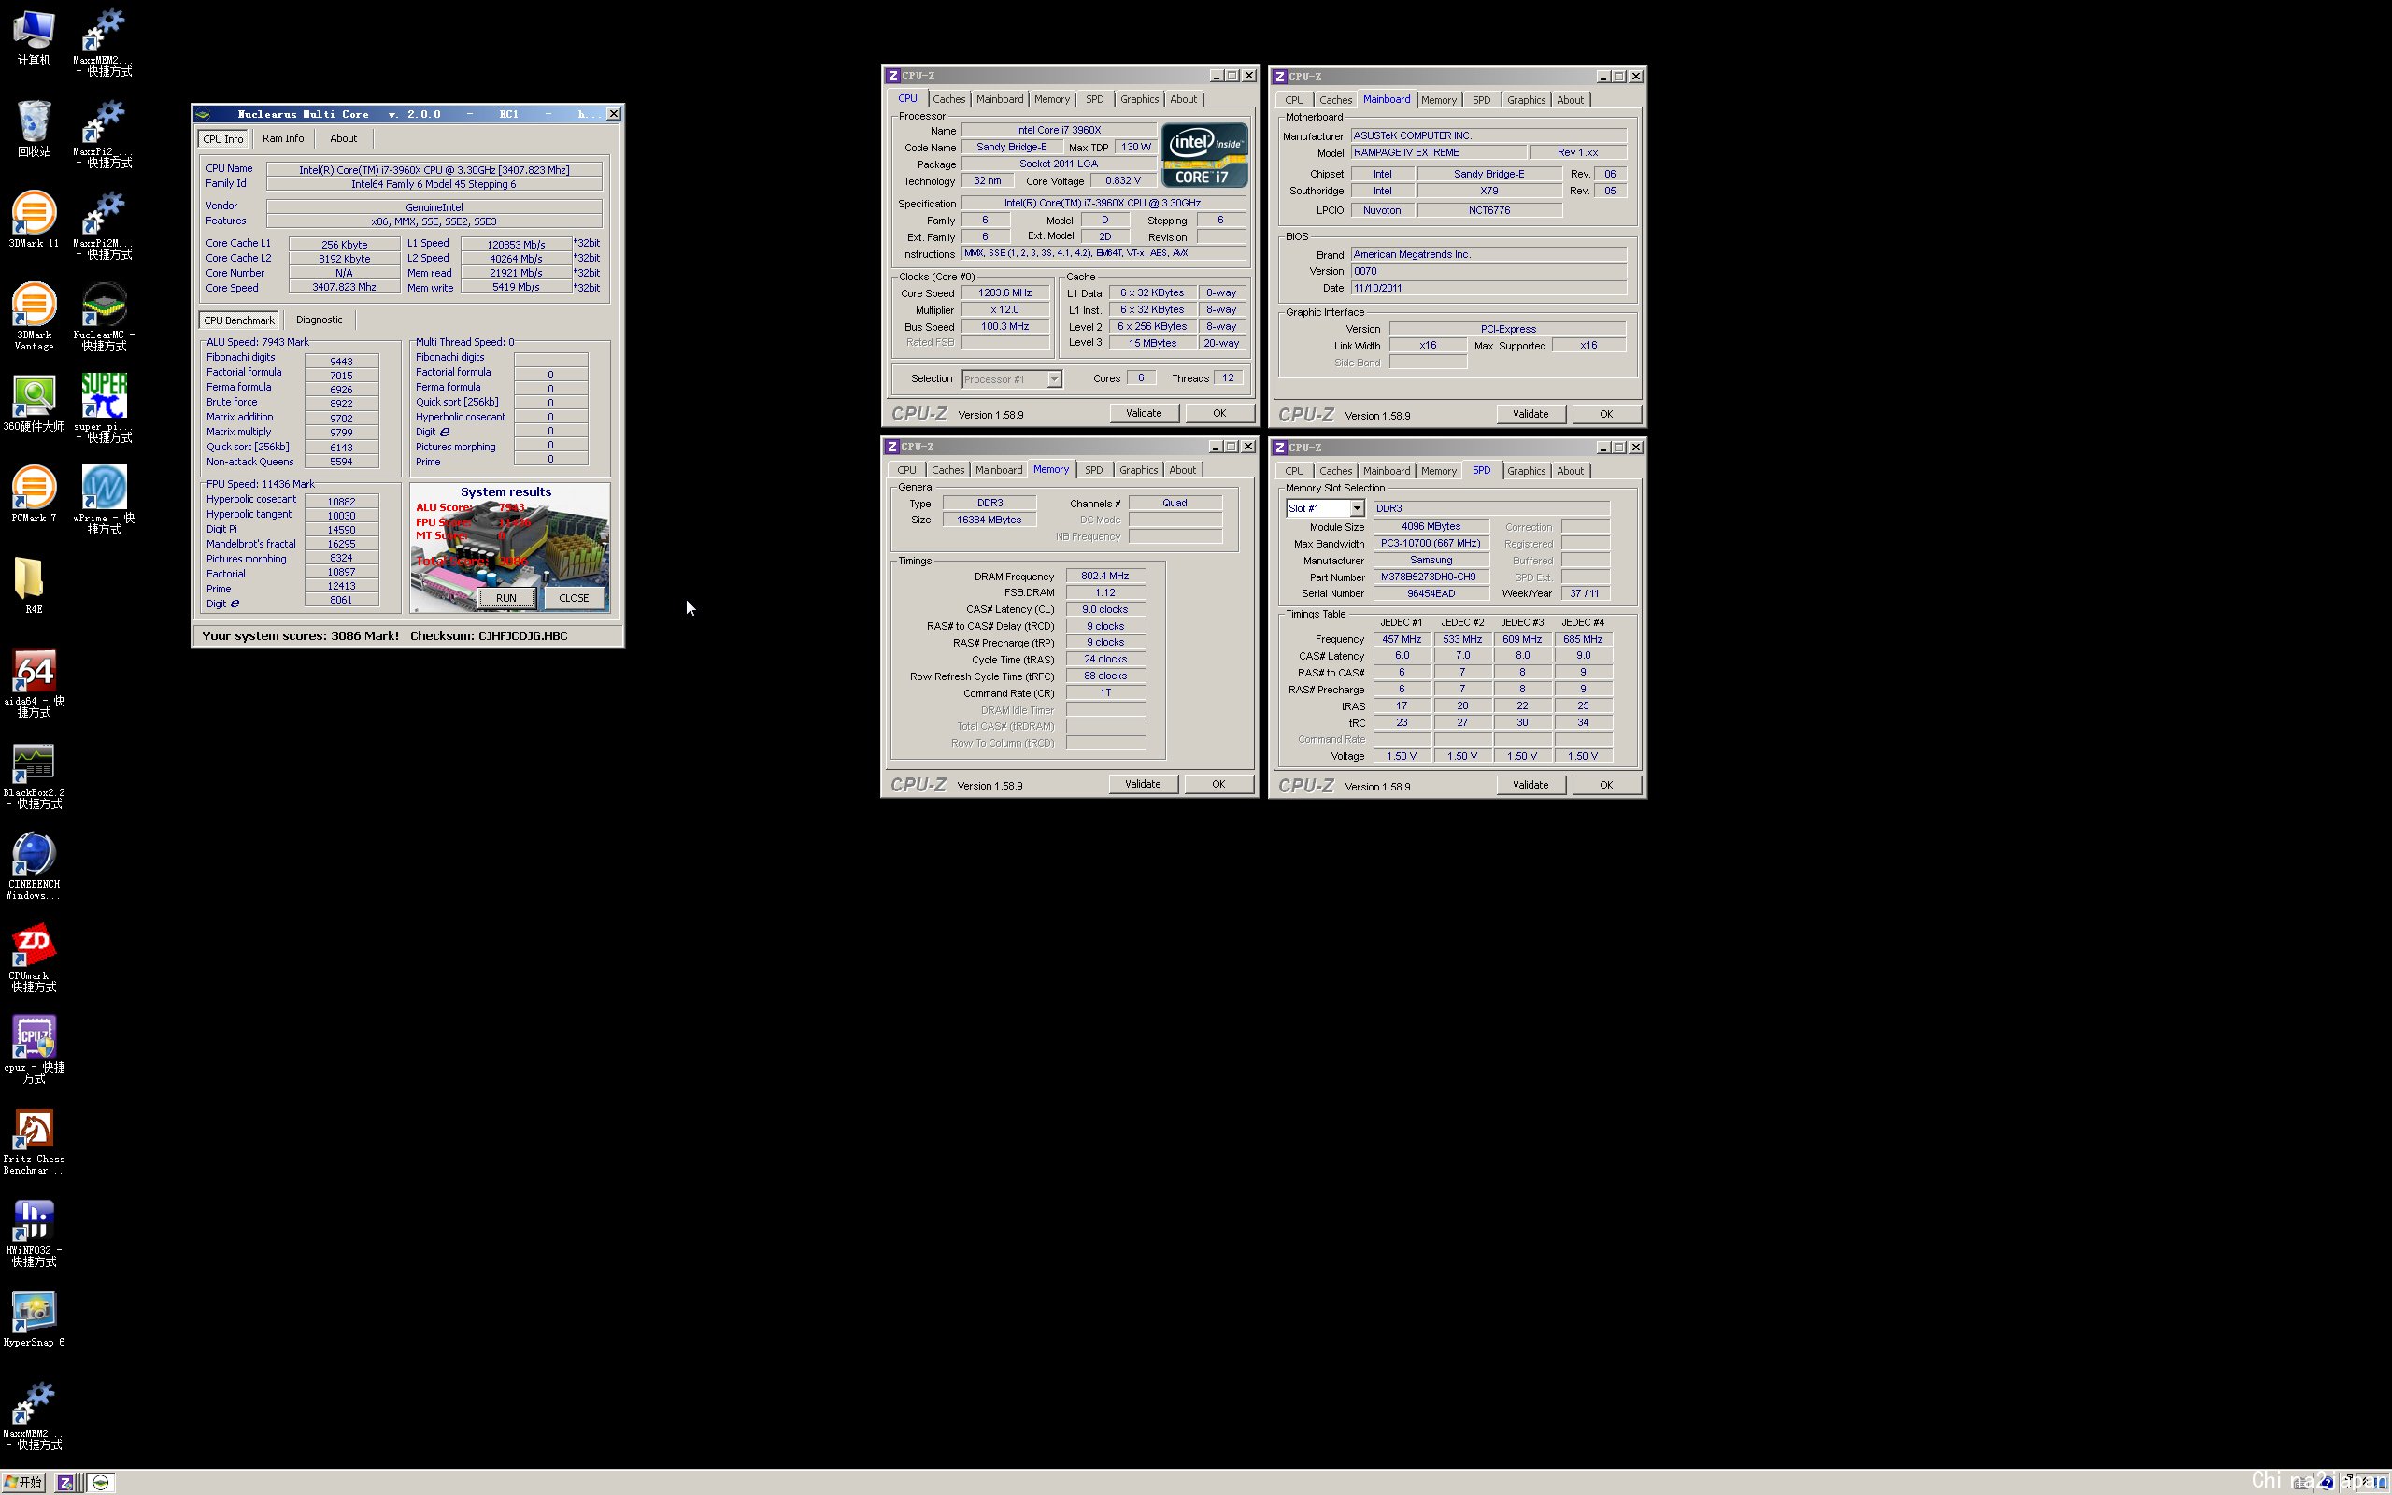Click Validate in CPU-Z Memory window
2392x1495 pixels.
(1143, 784)
